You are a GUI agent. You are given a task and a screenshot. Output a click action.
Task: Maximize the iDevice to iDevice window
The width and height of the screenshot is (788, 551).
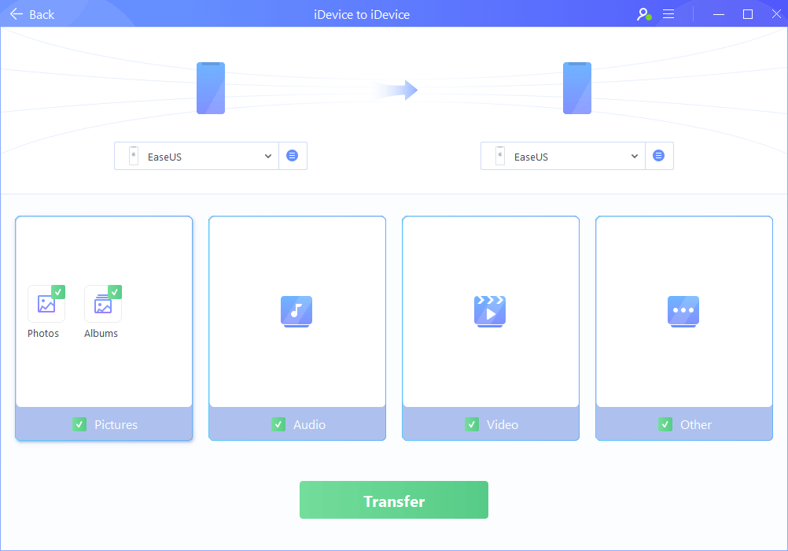[748, 14]
